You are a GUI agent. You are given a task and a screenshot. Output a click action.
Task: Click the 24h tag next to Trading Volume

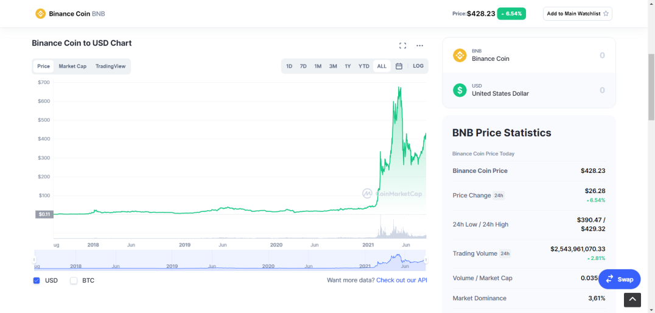click(x=505, y=254)
